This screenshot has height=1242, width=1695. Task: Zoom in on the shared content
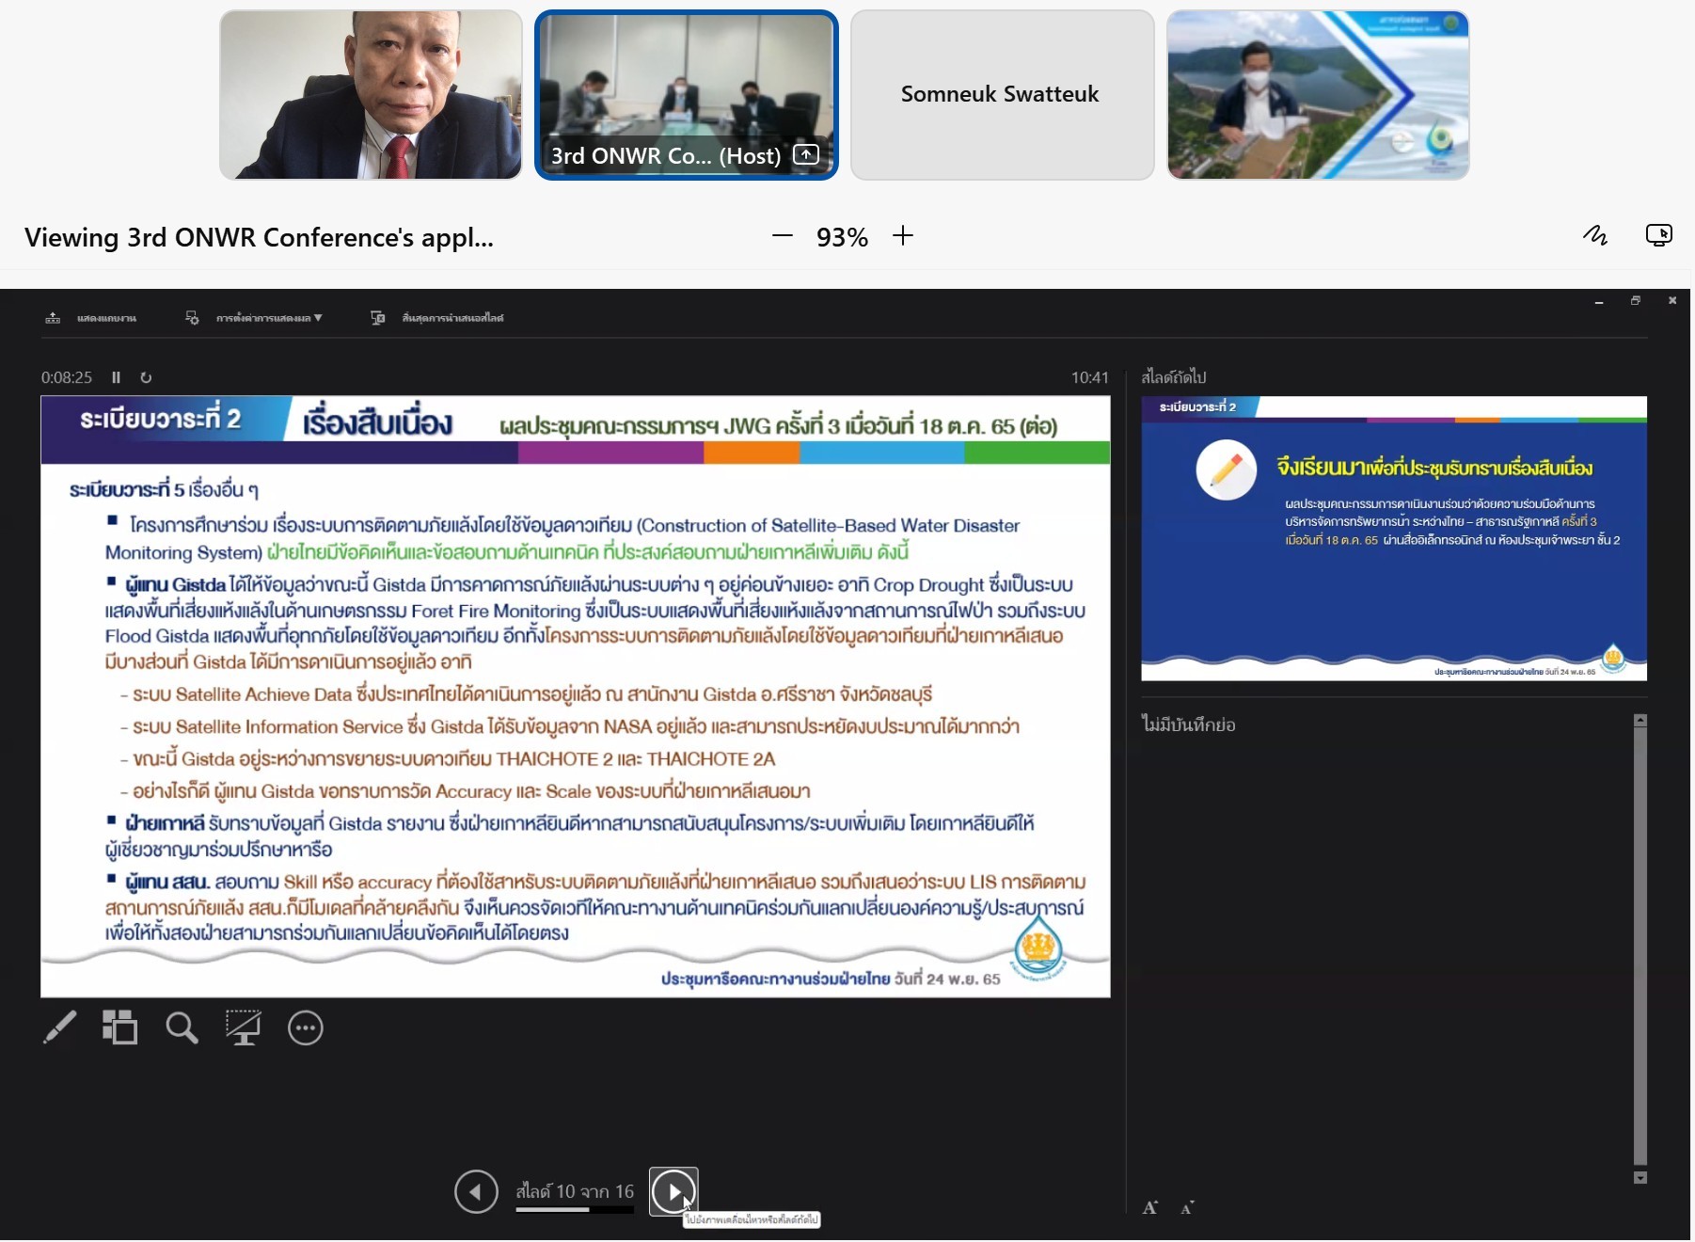[x=903, y=236]
